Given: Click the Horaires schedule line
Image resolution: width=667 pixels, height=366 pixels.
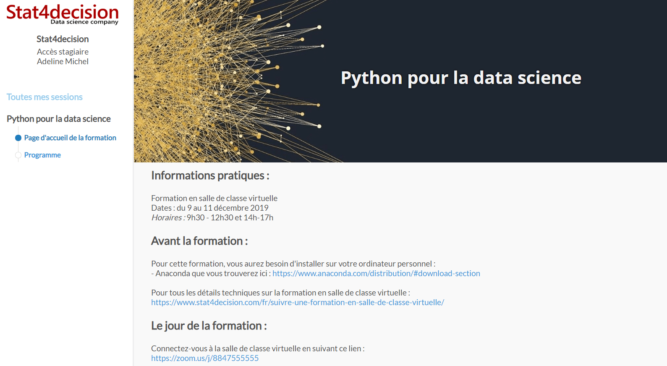Looking at the screenshot, I should tap(212, 217).
